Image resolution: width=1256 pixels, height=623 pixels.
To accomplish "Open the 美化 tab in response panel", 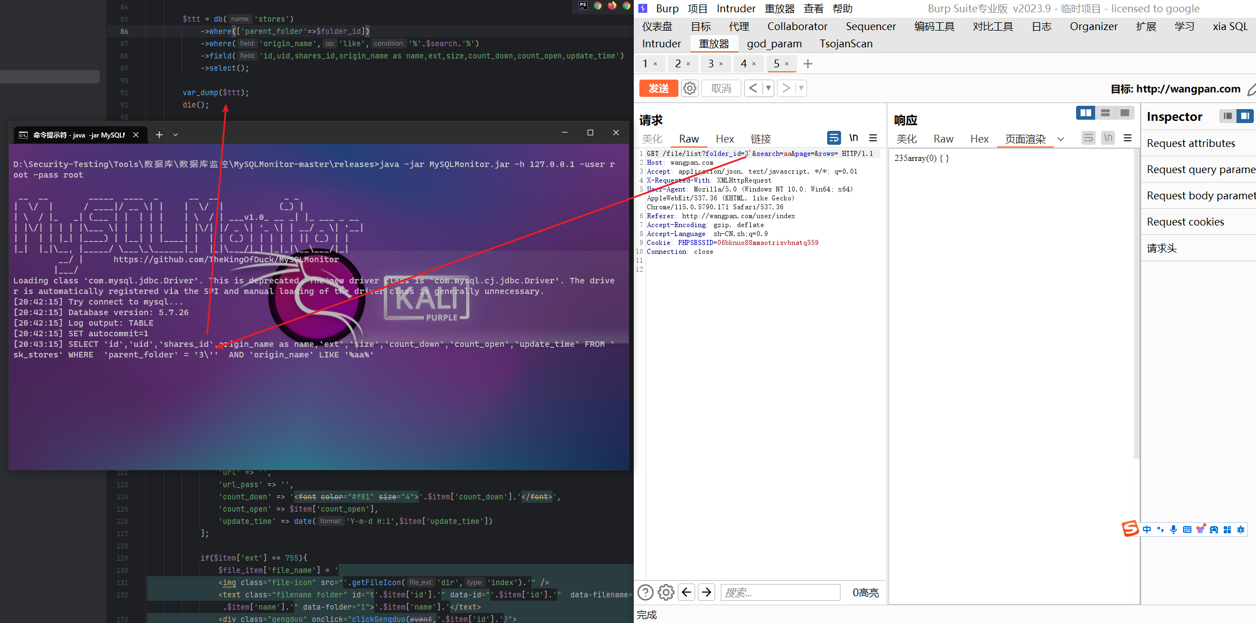I will pyautogui.click(x=906, y=139).
